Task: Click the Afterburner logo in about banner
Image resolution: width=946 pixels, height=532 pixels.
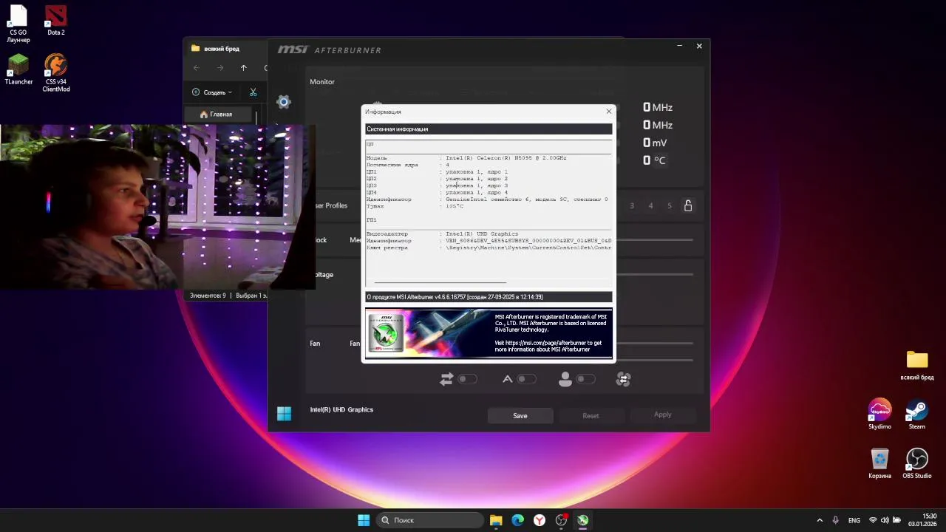Action: (385, 332)
